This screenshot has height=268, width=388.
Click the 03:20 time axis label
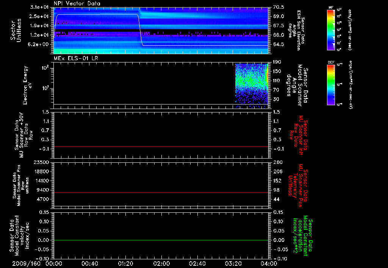click(x=233, y=263)
